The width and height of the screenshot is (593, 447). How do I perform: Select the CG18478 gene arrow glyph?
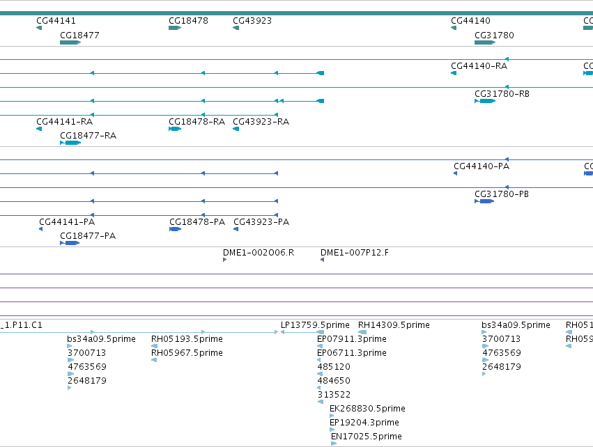[x=175, y=28]
